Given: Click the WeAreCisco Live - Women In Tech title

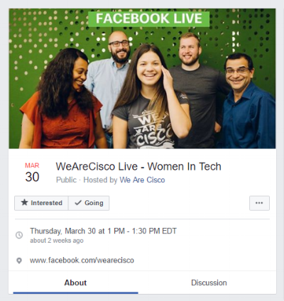Looking at the screenshot, I should (x=138, y=167).
